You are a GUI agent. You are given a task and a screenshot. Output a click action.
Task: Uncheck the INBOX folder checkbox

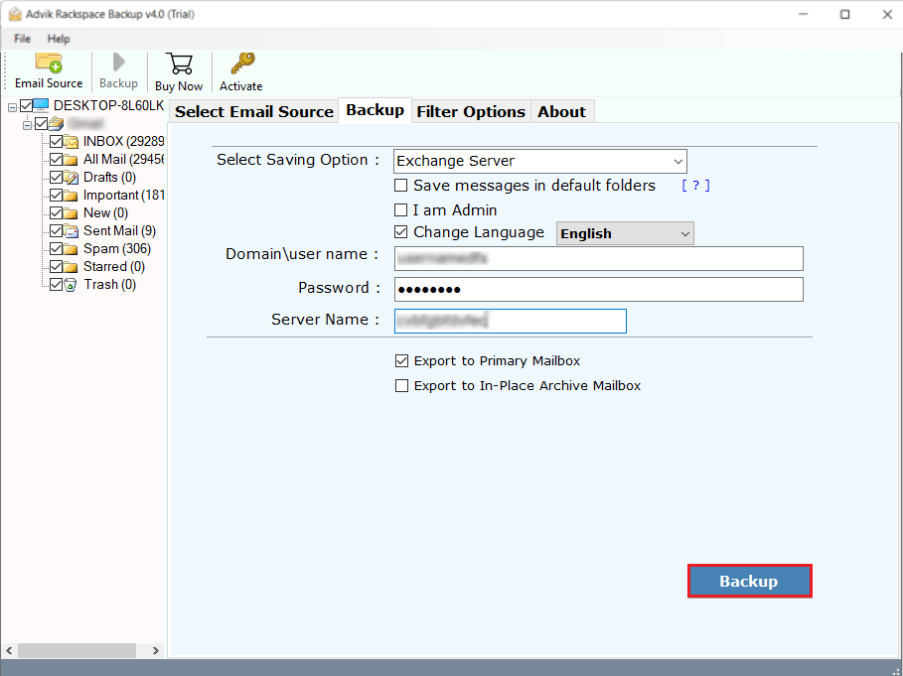[x=57, y=142]
